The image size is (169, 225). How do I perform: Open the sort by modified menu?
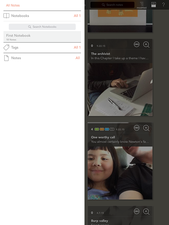pos(142,5)
